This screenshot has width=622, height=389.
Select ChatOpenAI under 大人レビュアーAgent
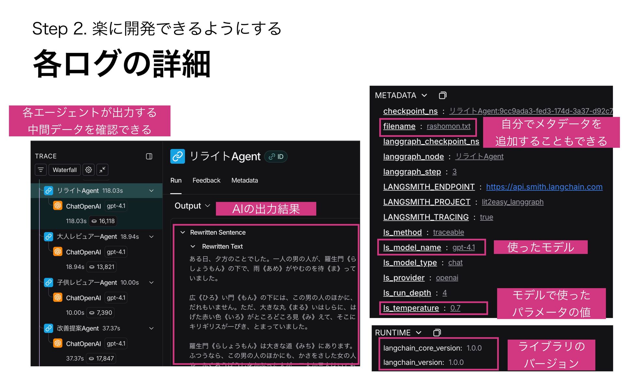(x=83, y=252)
